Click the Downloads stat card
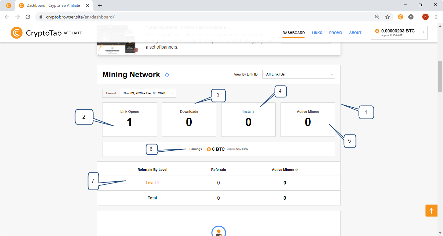The height and width of the screenshot is (236, 443). [x=189, y=120]
